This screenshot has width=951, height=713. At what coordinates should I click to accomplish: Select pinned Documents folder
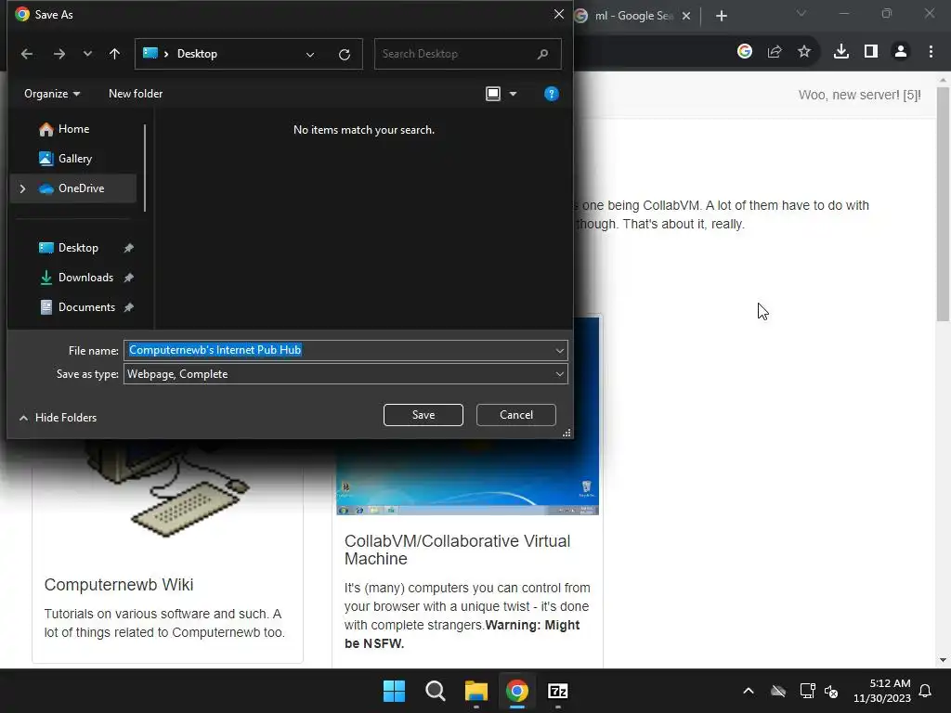tap(86, 306)
